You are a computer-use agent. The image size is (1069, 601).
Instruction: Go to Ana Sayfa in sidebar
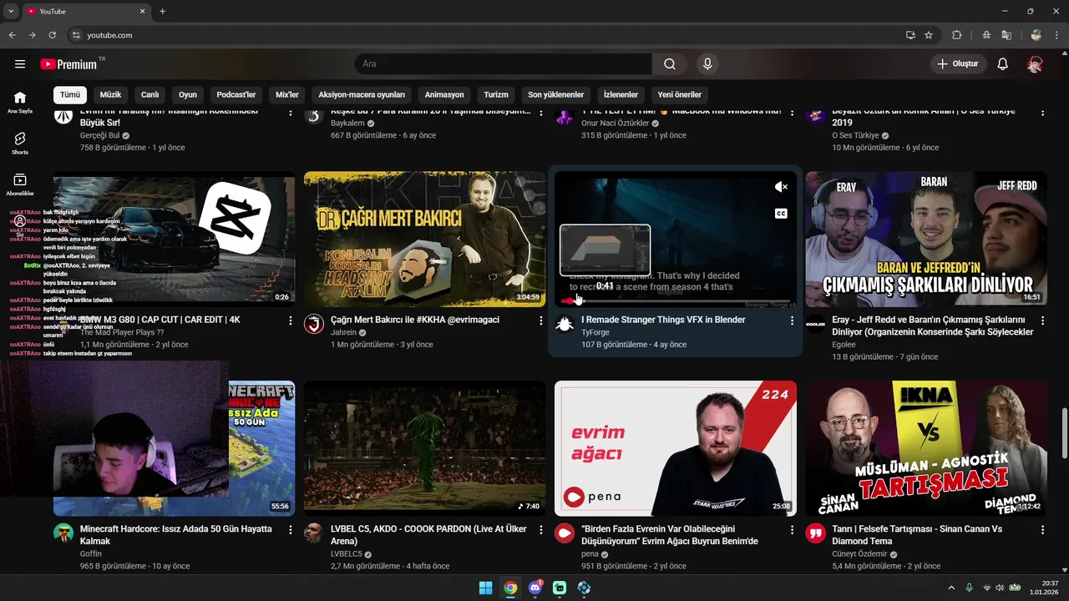20,102
